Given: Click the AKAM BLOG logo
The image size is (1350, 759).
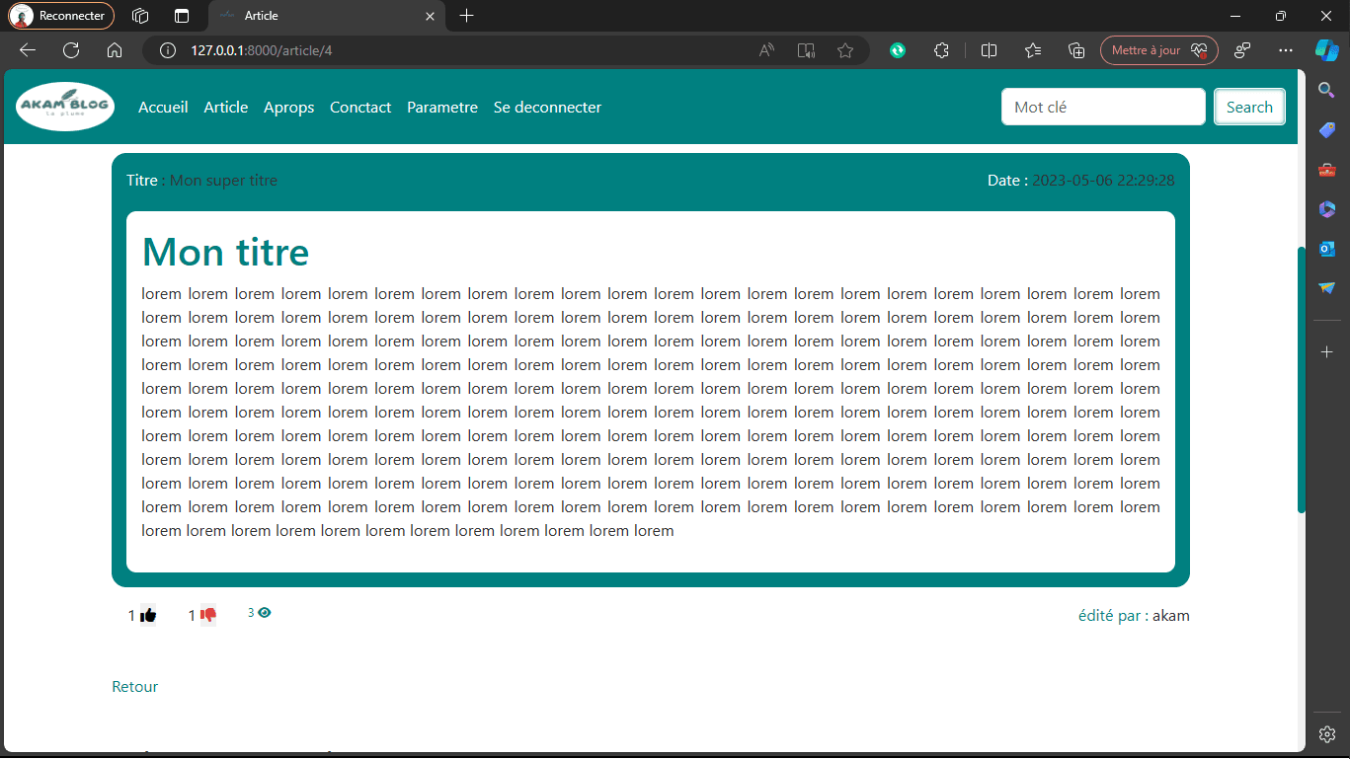Looking at the screenshot, I should [65, 107].
